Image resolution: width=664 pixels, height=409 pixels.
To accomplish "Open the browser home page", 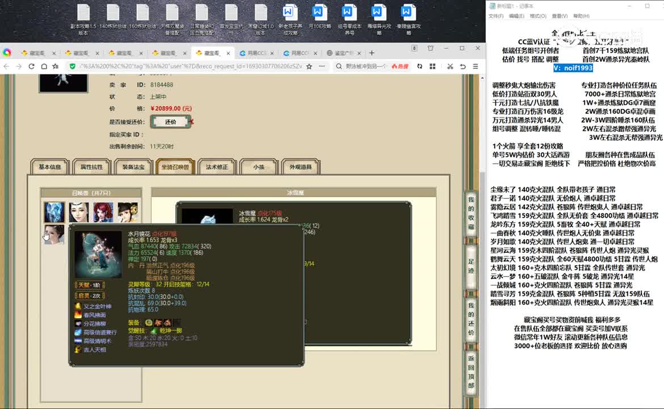I will [x=44, y=66].
